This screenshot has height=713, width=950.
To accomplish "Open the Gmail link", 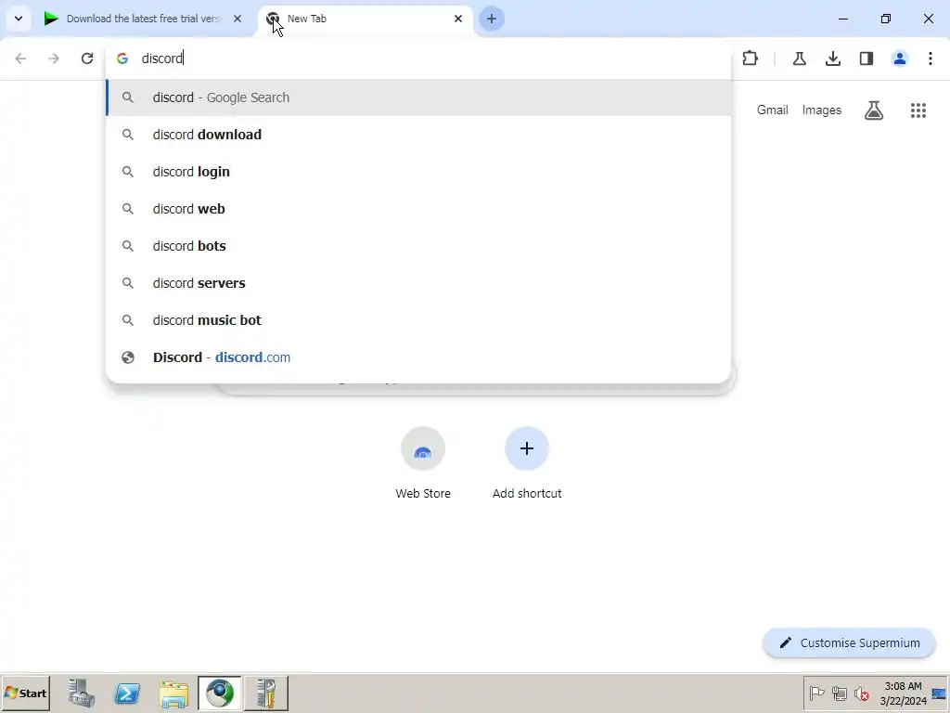I will click(x=772, y=110).
